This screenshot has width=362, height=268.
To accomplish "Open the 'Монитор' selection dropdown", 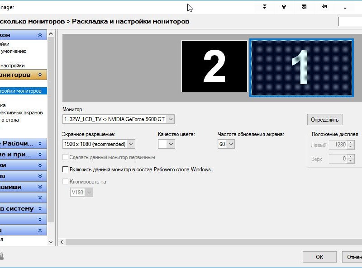I will [x=118, y=119].
